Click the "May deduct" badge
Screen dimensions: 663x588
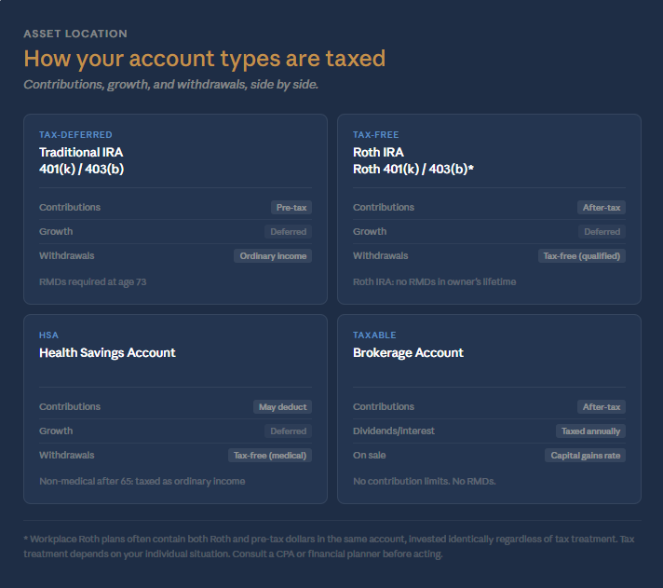click(x=282, y=407)
